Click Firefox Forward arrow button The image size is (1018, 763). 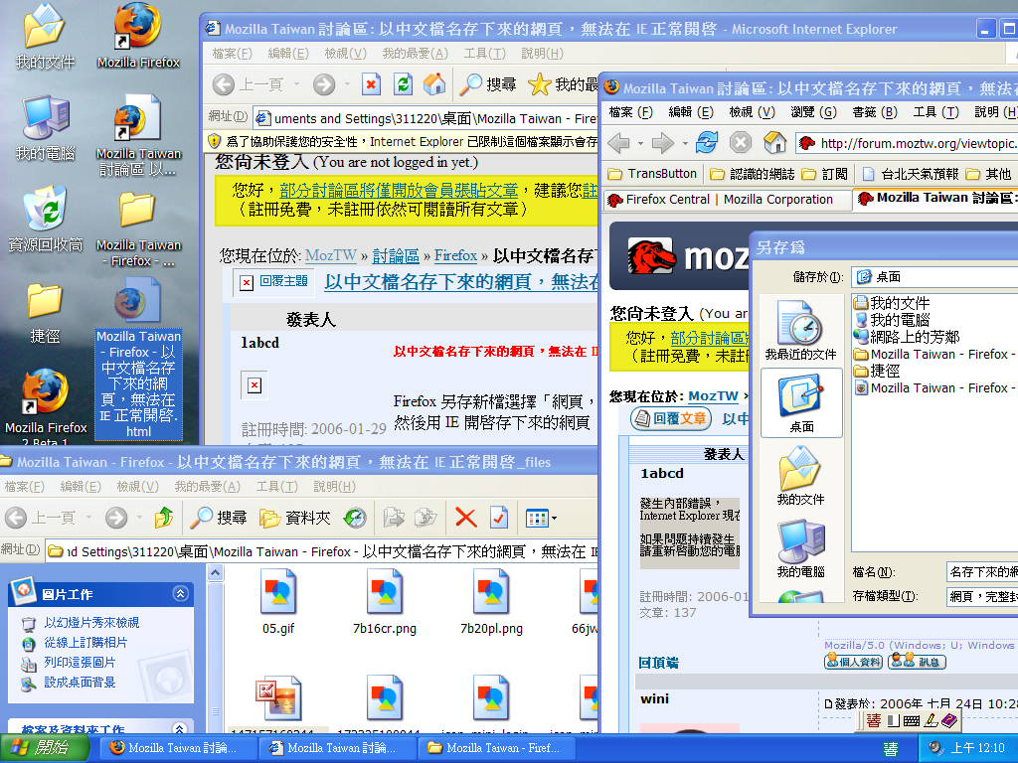(662, 143)
